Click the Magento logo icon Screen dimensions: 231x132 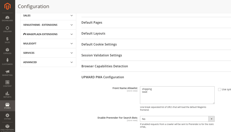(7, 6)
